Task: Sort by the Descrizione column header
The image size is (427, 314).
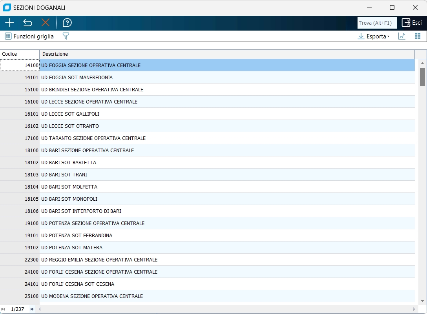Action: tap(227, 54)
